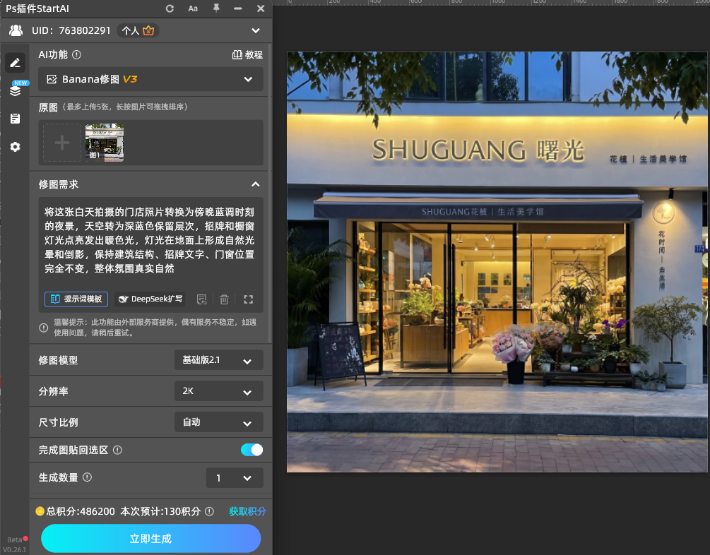Open the Banana修图 V3 function dropdown
Viewport: 710px width, 555px height.
[x=150, y=79]
